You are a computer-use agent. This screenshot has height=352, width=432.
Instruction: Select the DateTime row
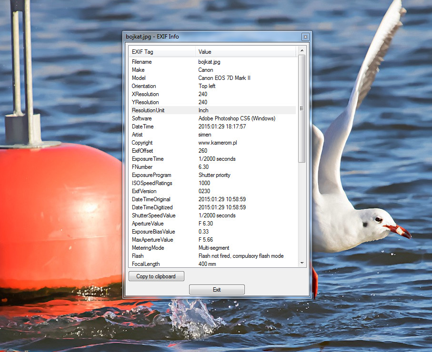click(212, 127)
